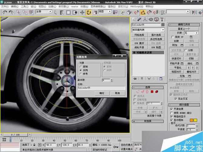Open the 修改器列表 dropdown

(x=148, y=30)
